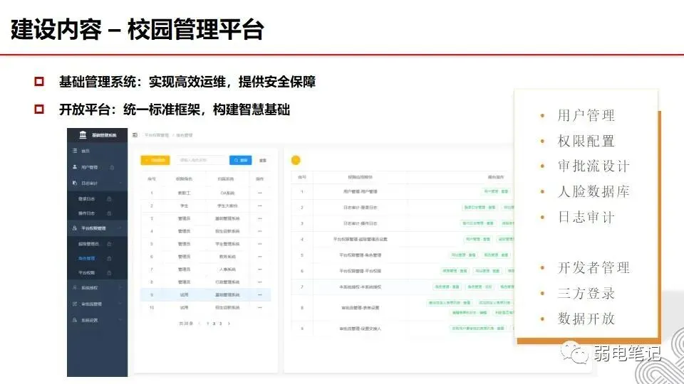684x384 pixels.
Task: Click the 权限配置 bullet text
Action: [586, 141]
